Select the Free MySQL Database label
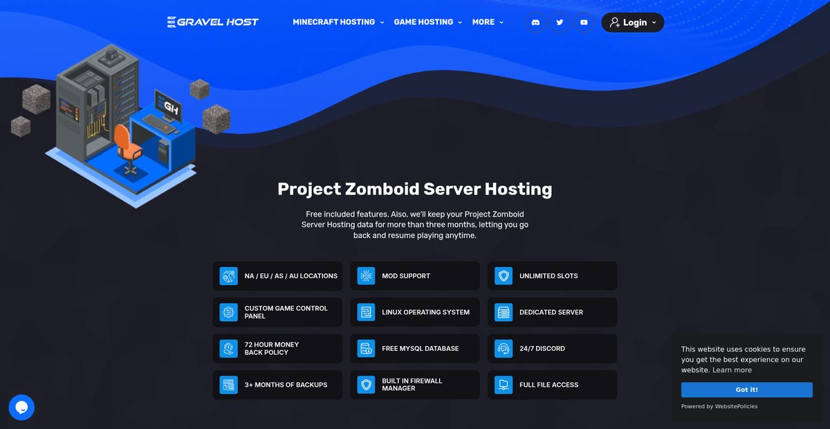The image size is (830, 429). click(421, 349)
